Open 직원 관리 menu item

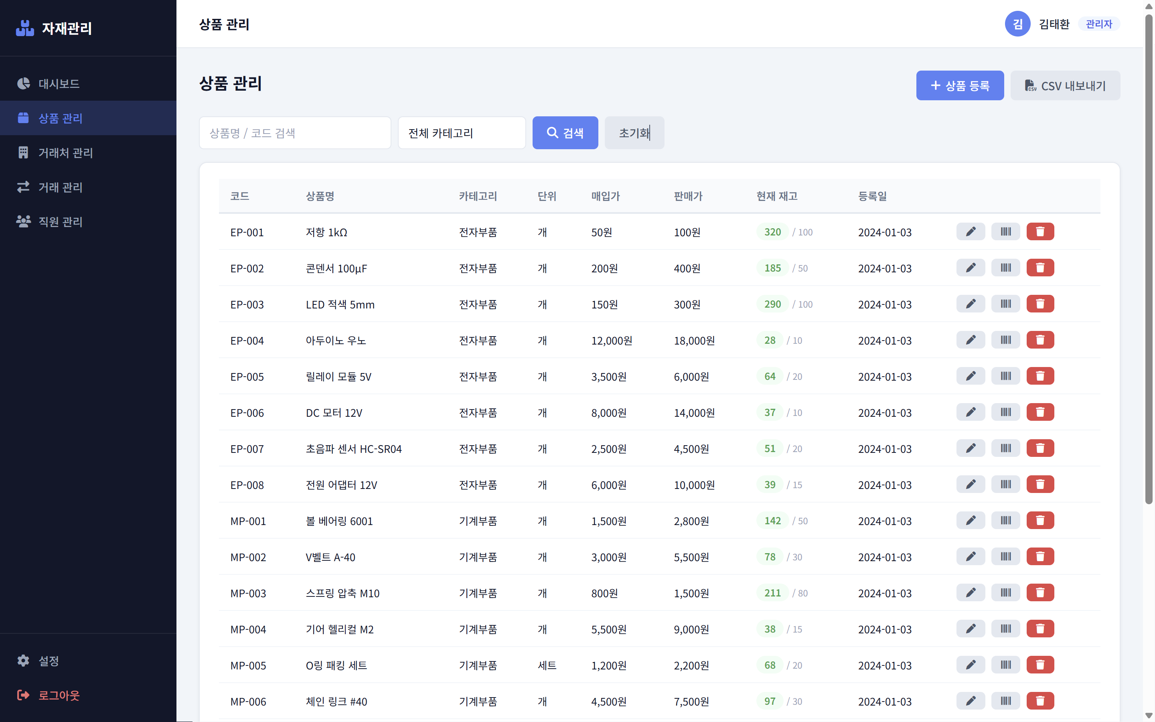click(x=88, y=221)
